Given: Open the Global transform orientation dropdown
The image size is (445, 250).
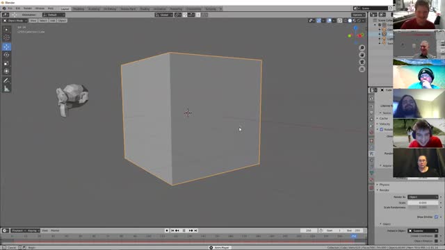Looking at the screenshot, I should [164, 15].
